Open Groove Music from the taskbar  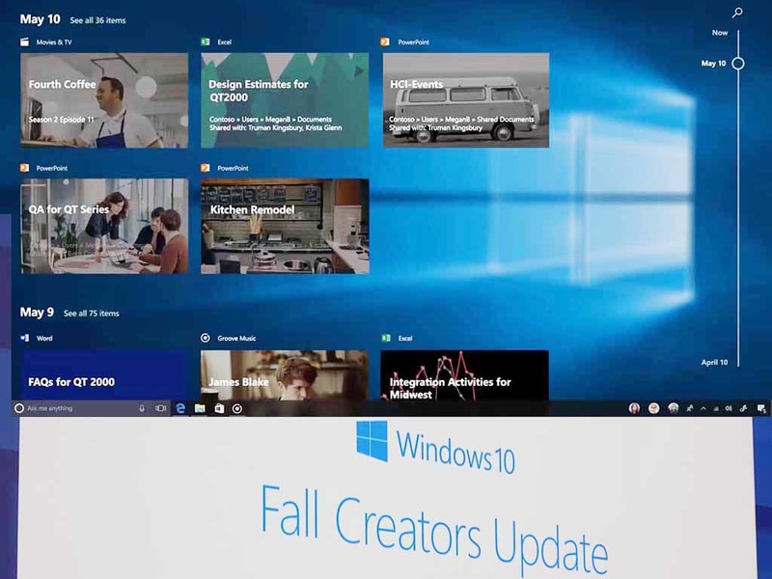pyautogui.click(x=237, y=408)
